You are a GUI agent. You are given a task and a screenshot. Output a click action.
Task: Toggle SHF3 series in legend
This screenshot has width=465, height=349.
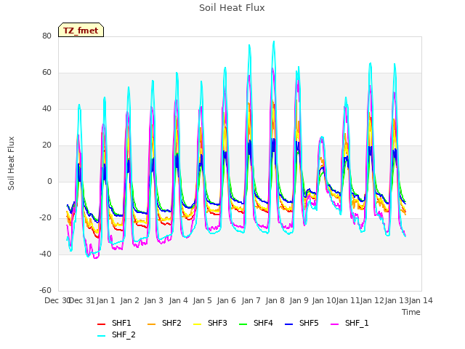210,323
